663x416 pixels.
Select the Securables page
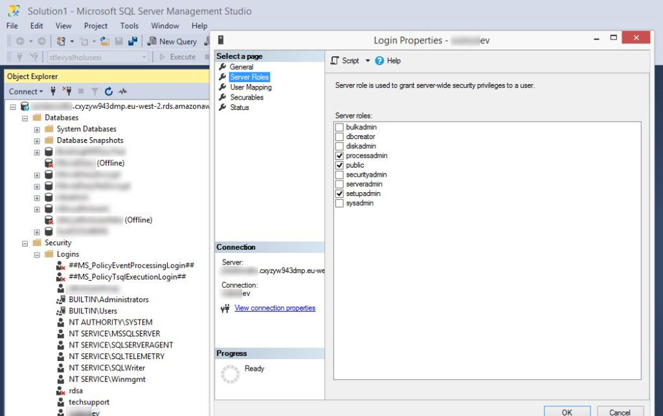[x=247, y=97]
